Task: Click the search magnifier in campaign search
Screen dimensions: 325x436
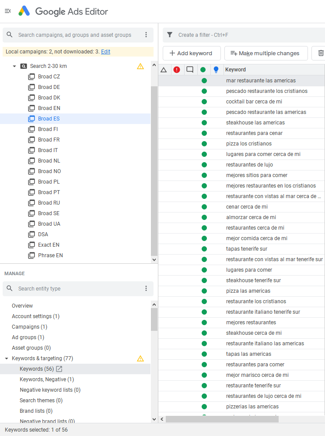Action: 10,35
